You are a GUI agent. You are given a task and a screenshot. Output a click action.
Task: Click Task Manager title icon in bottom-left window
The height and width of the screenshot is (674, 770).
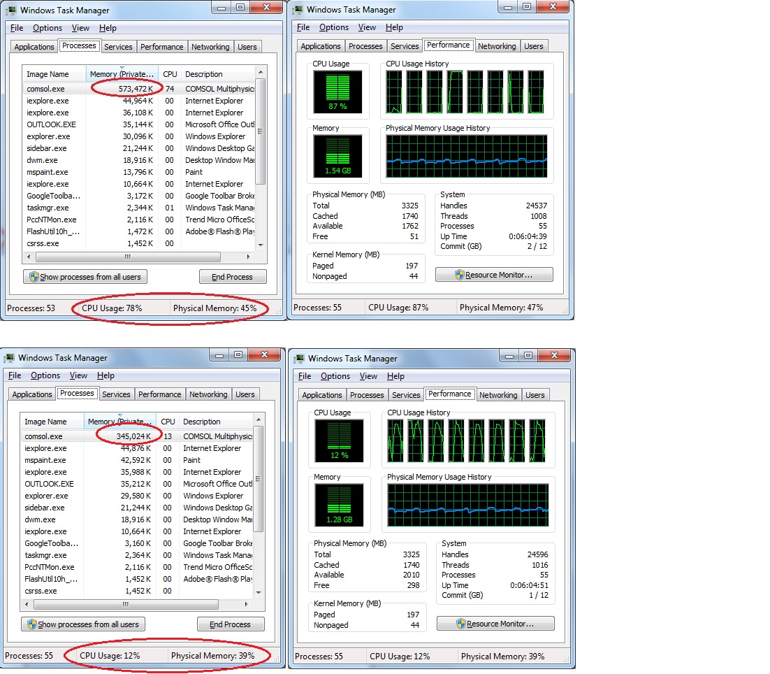click(x=9, y=358)
